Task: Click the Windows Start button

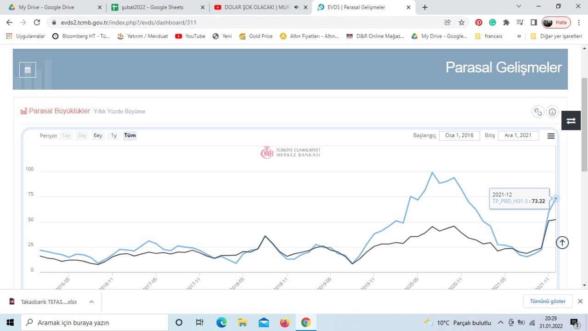Action: point(10,322)
